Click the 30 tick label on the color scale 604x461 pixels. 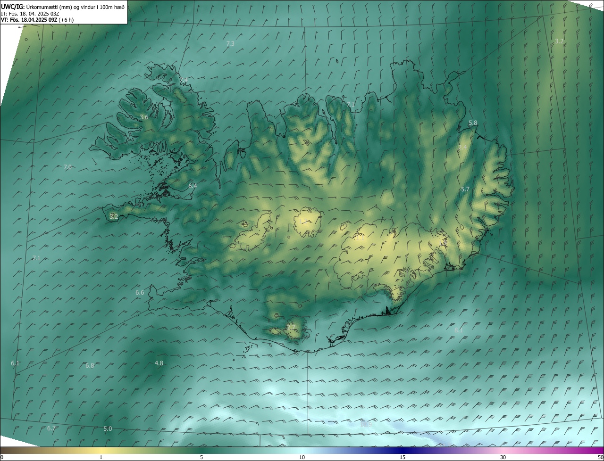pyautogui.click(x=503, y=457)
